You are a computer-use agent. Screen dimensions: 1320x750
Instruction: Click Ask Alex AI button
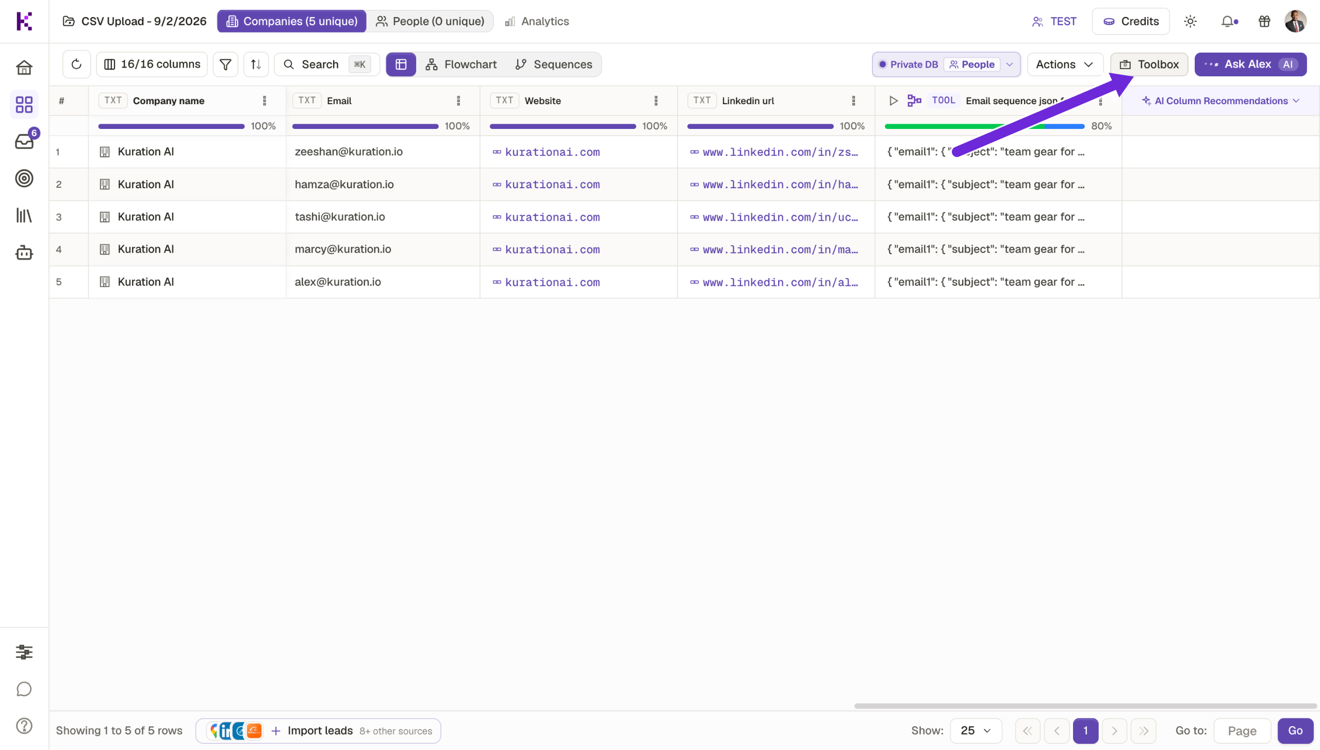click(x=1250, y=64)
